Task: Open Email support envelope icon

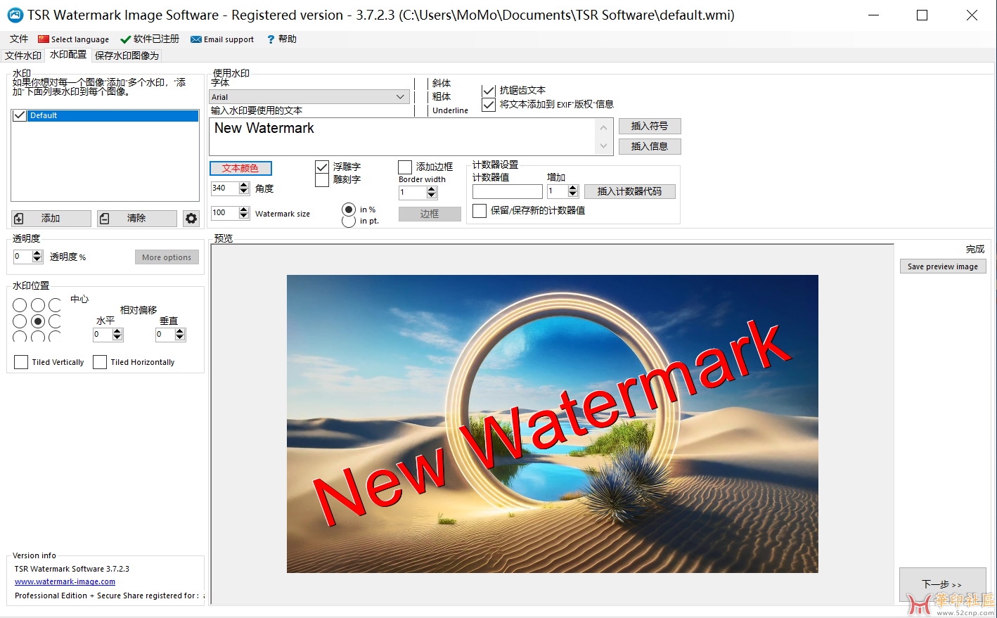Action: click(196, 39)
